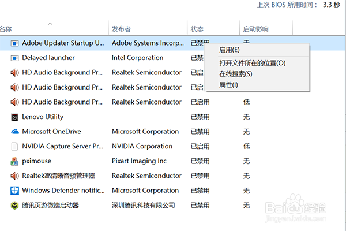Select the Delayed launcher name

point(48,58)
